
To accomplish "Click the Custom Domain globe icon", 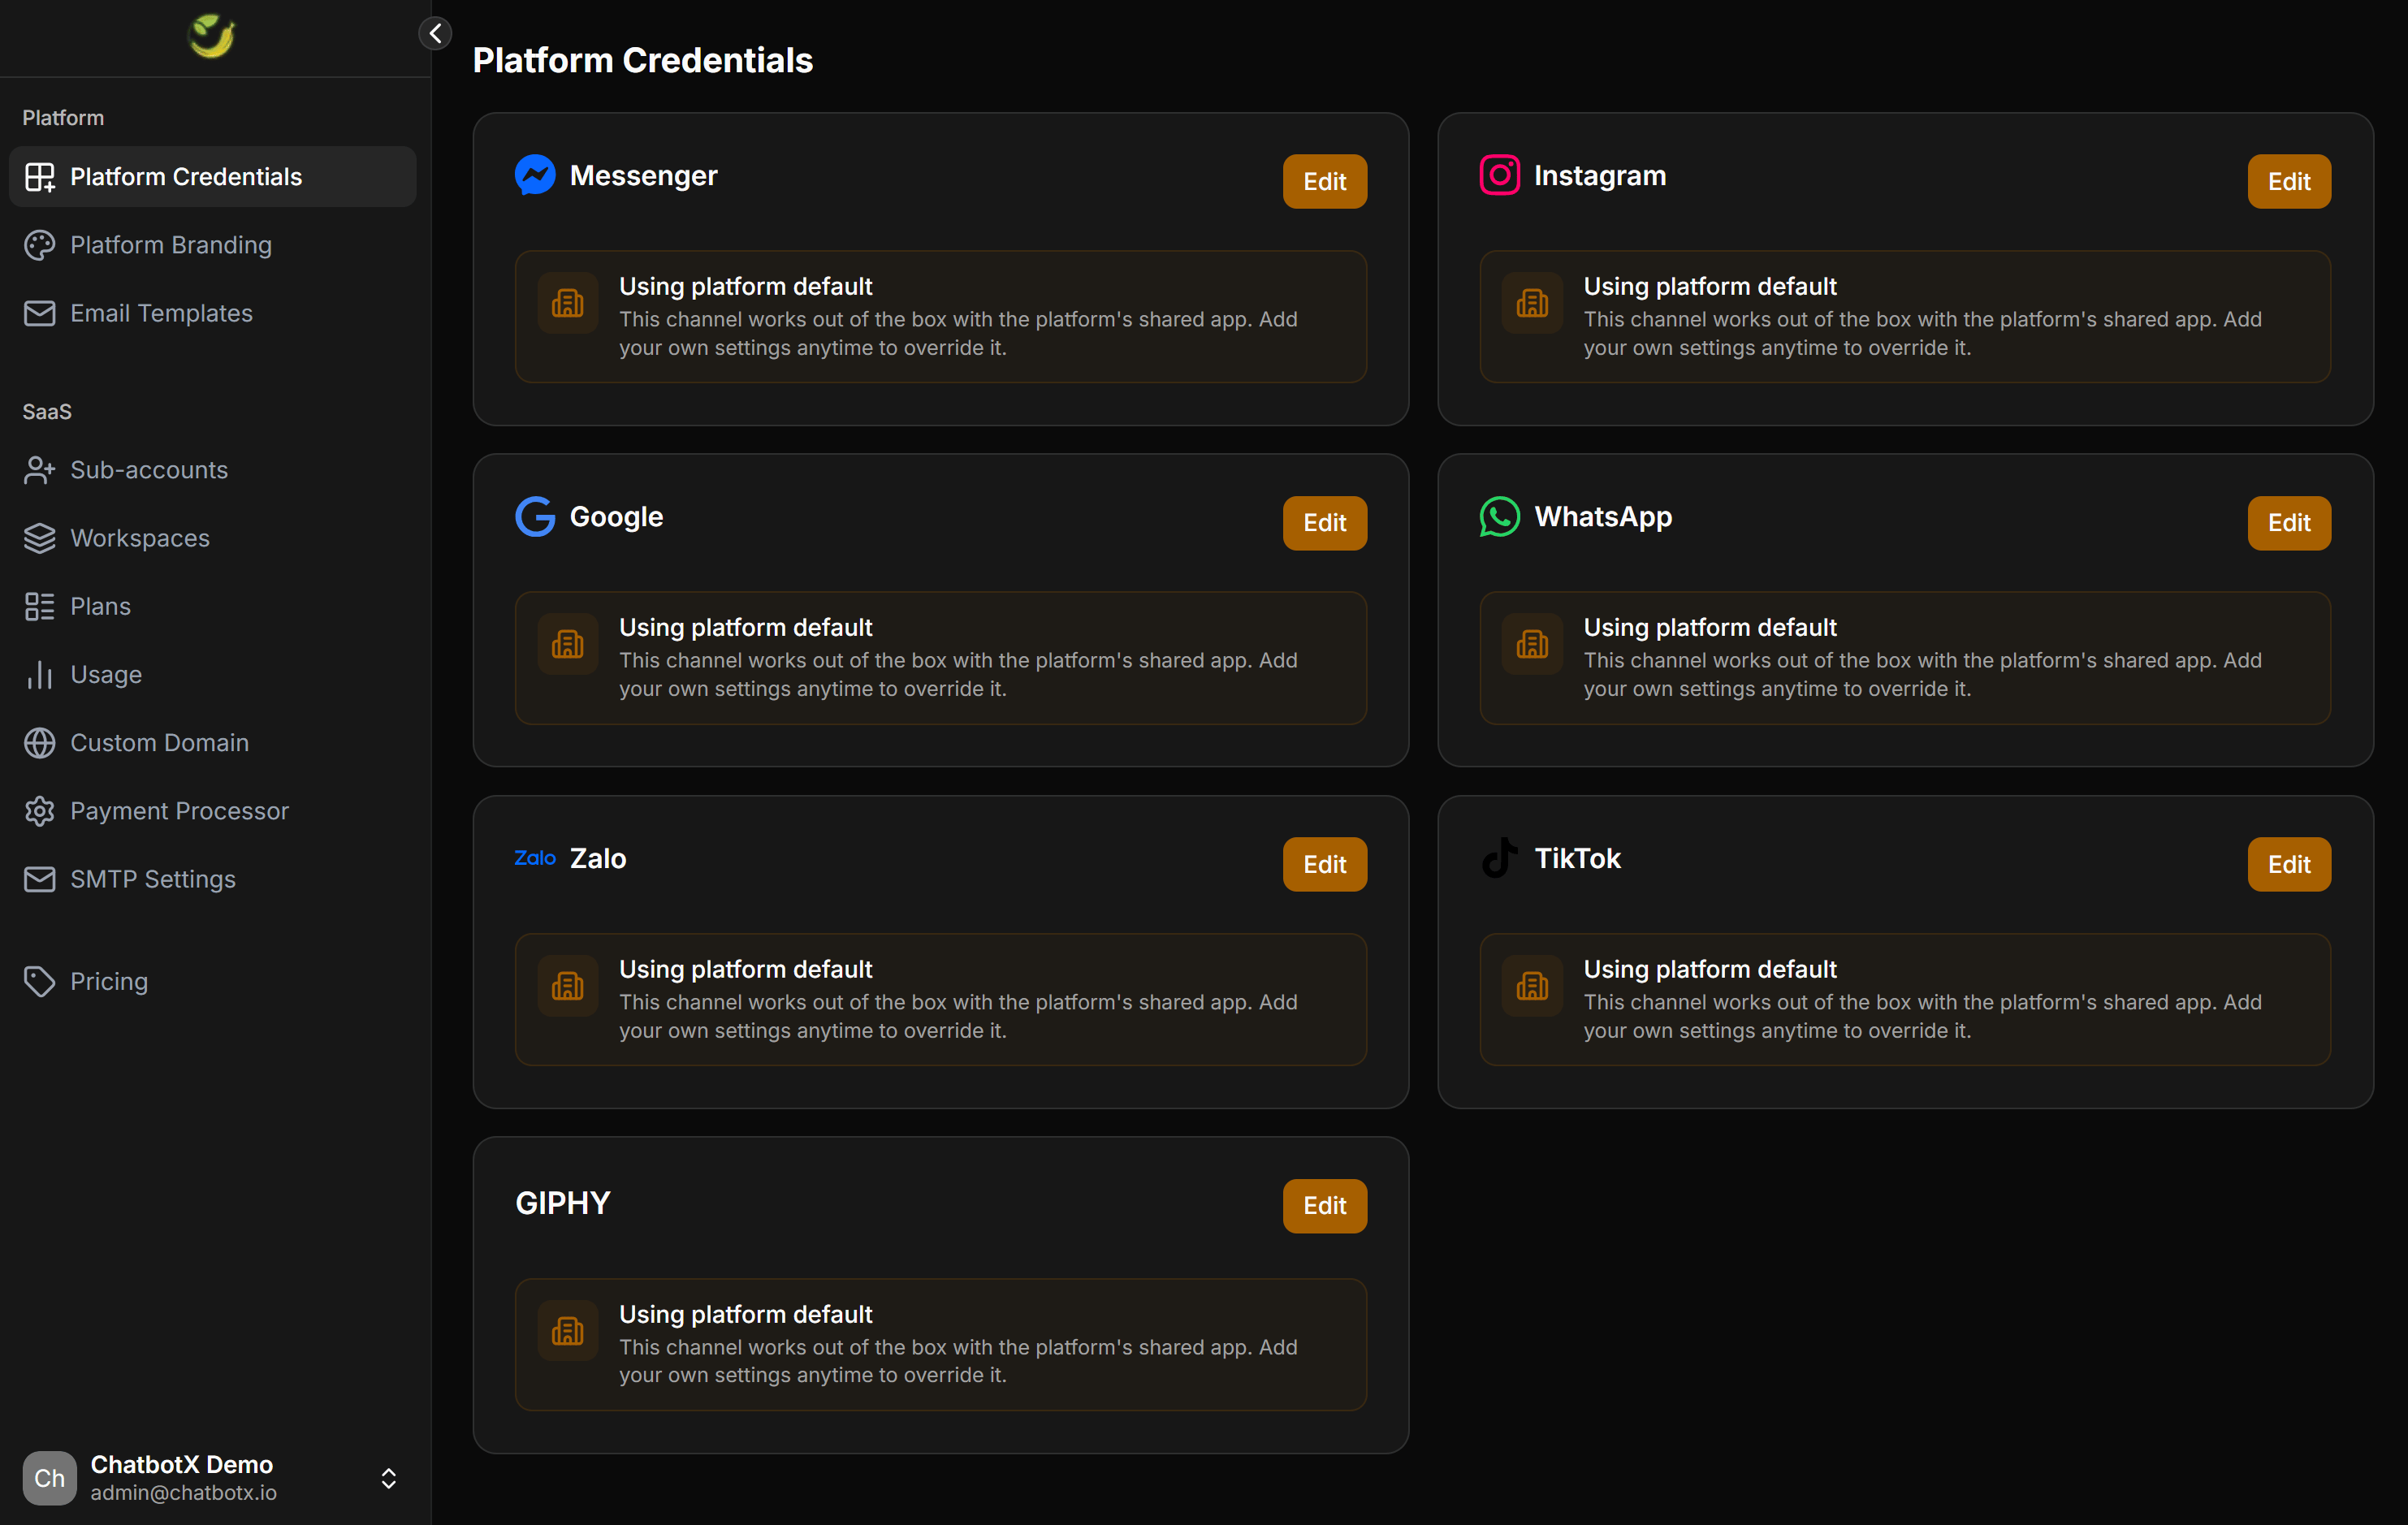I will click(x=40, y=743).
